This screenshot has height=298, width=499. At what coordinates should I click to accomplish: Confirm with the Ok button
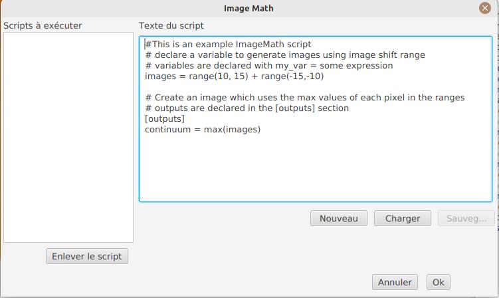tap(439, 282)
